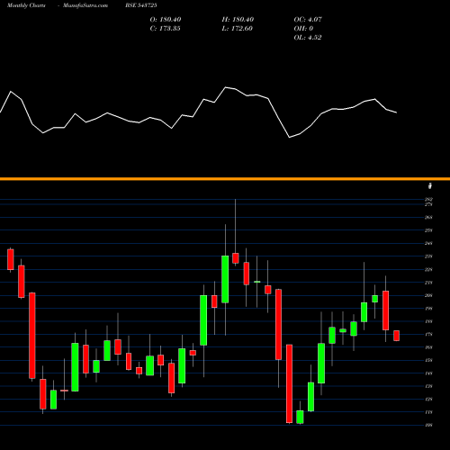Image resolution: width=450 pixels, height=450 pixels.
Task: Click the 128 price axis label
Action: click(428, 400)
